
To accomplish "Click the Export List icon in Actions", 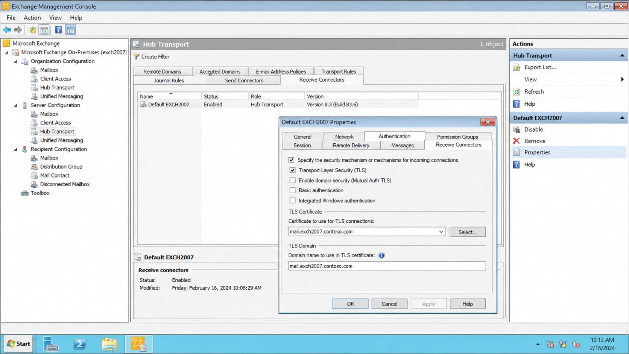I will tap(517, 67).
